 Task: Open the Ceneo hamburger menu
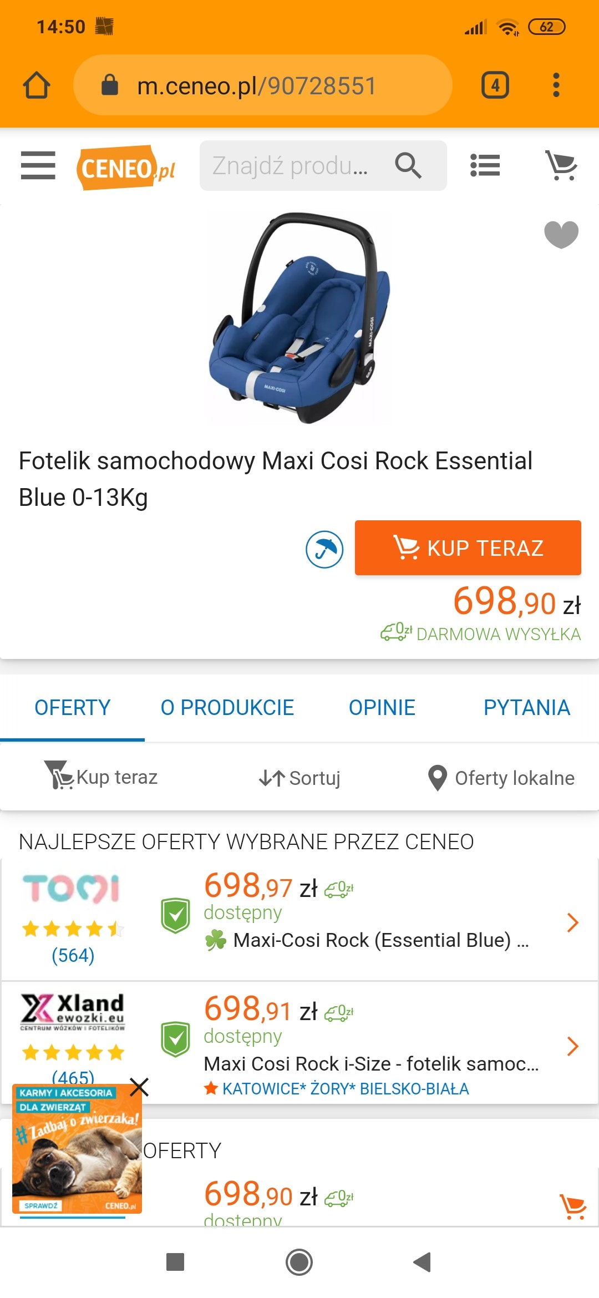38,165
